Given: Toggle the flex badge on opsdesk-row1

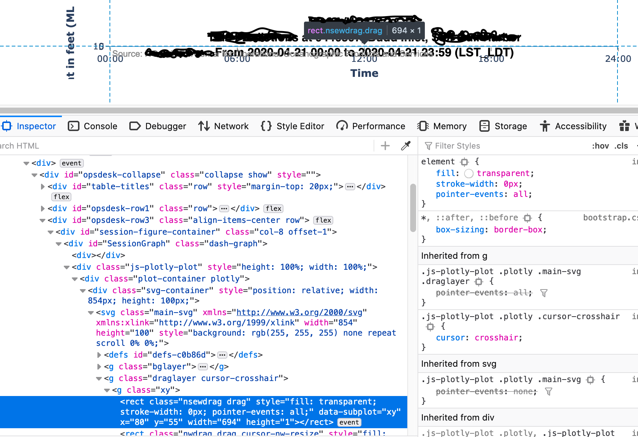Looking at the screenshot, I should coord(273,209).
